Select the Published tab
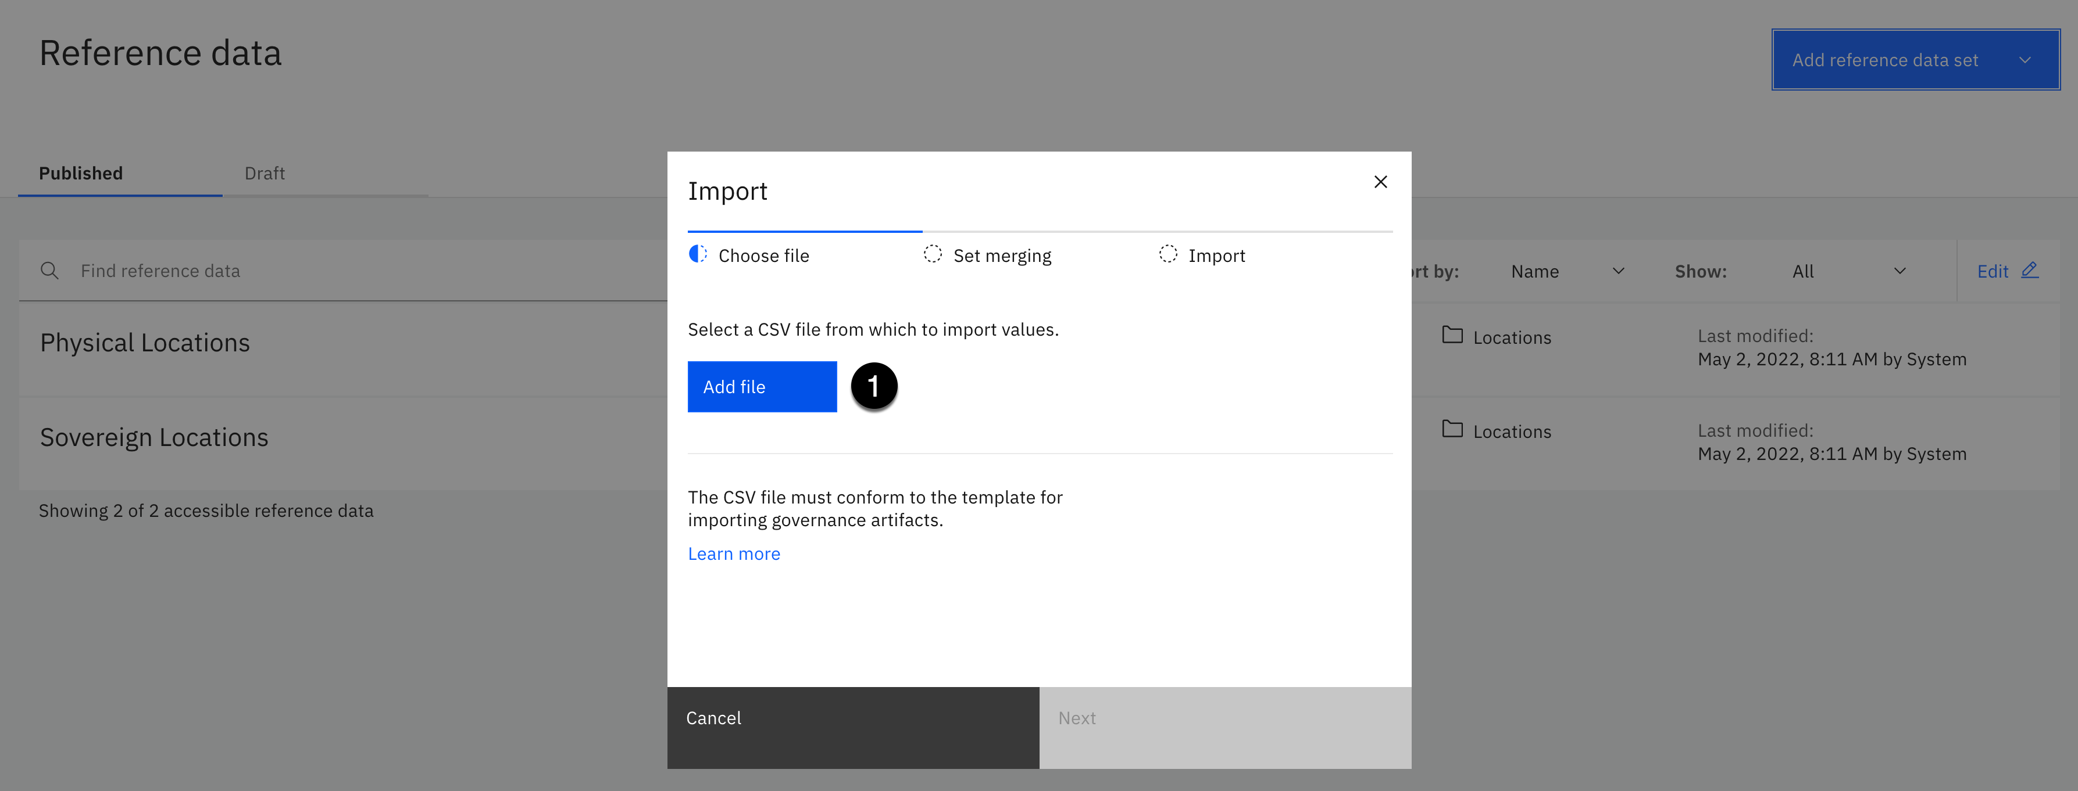The image size is (2078, 791). tap(81, 173)
